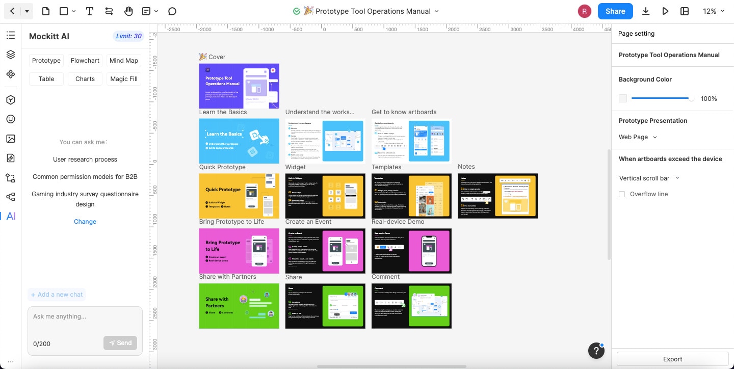Open the new page tool
The image size is (734, 369).
[46, 11]
